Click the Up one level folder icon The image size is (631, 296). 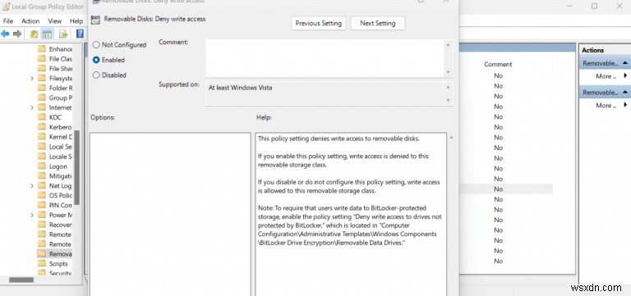click(35, 34)
